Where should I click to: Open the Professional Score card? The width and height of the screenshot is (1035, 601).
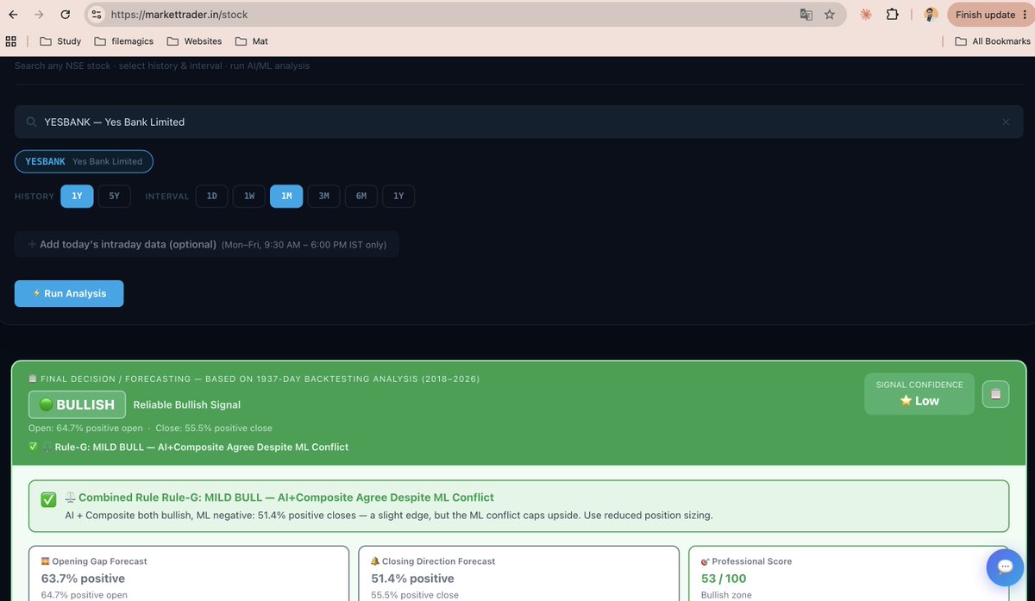coord(849,573)
